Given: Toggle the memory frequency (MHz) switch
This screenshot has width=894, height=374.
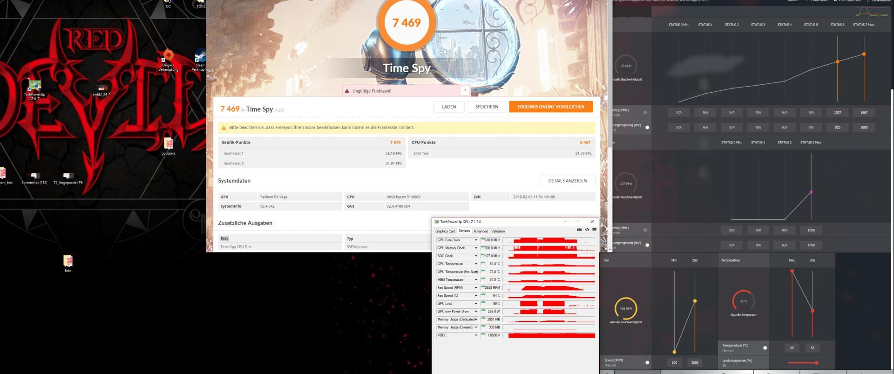Looking at the screenshot, I should [646, 230].
